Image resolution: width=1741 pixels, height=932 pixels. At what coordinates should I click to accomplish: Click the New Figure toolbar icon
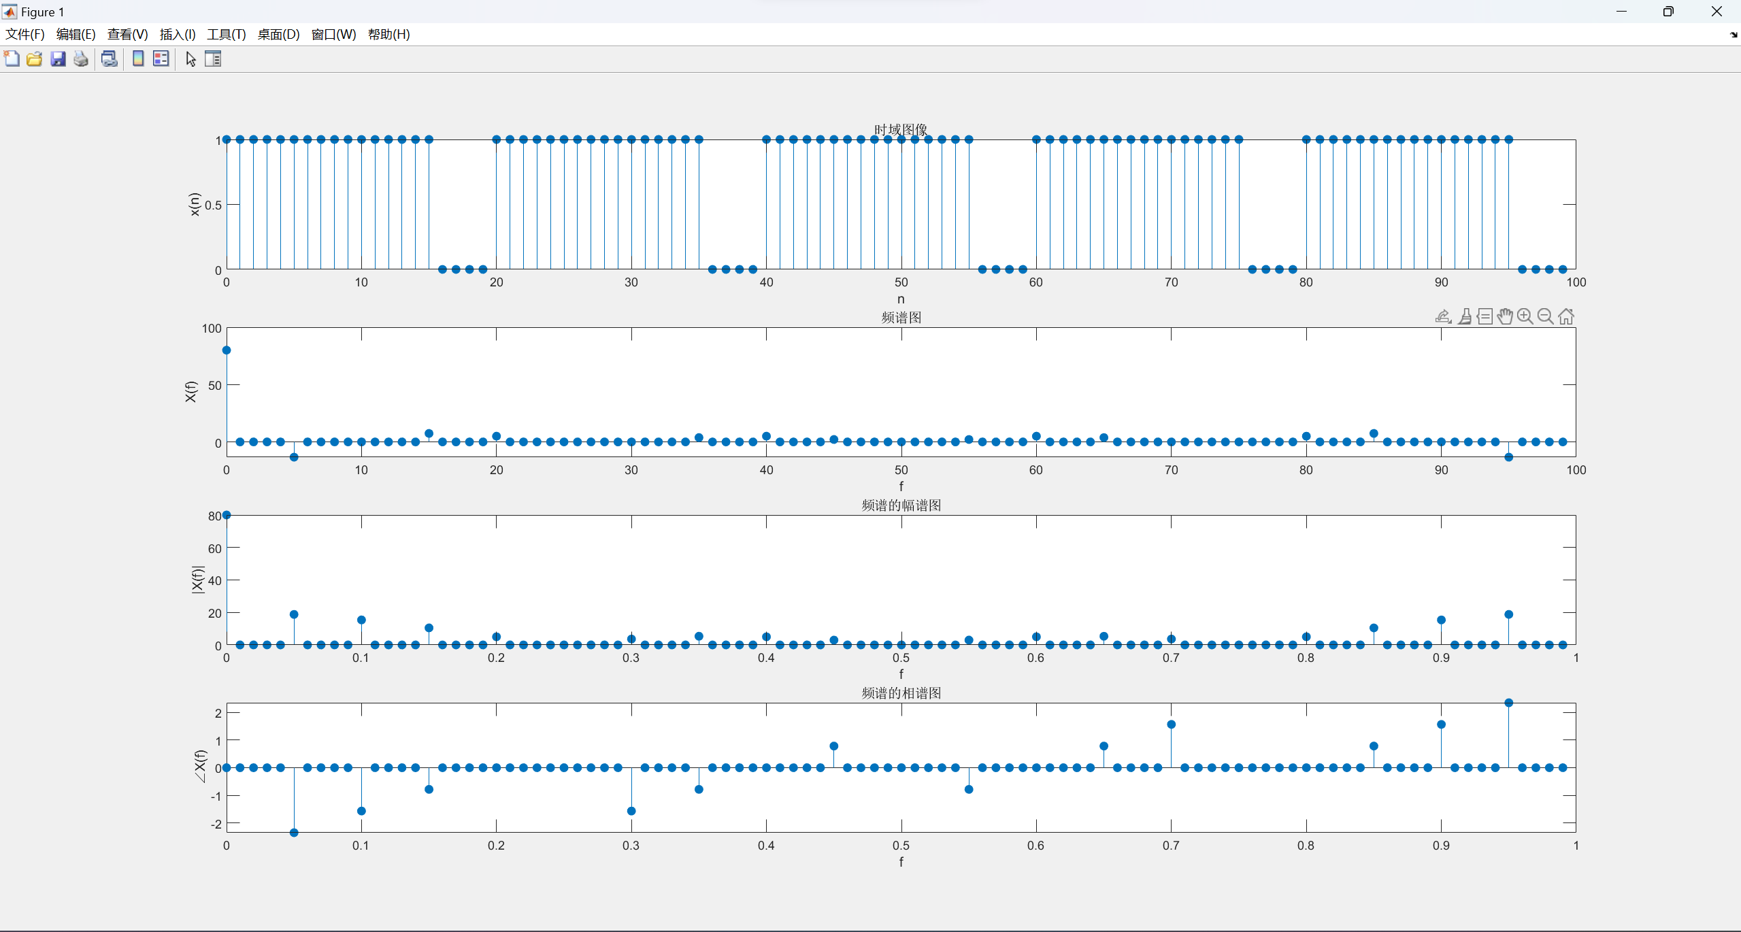pos(12,59)
